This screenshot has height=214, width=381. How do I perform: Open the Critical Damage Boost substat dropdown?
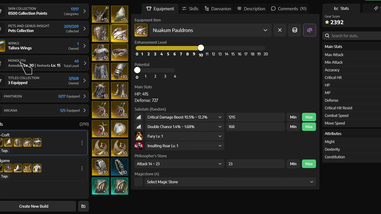[x=185, y=117]
